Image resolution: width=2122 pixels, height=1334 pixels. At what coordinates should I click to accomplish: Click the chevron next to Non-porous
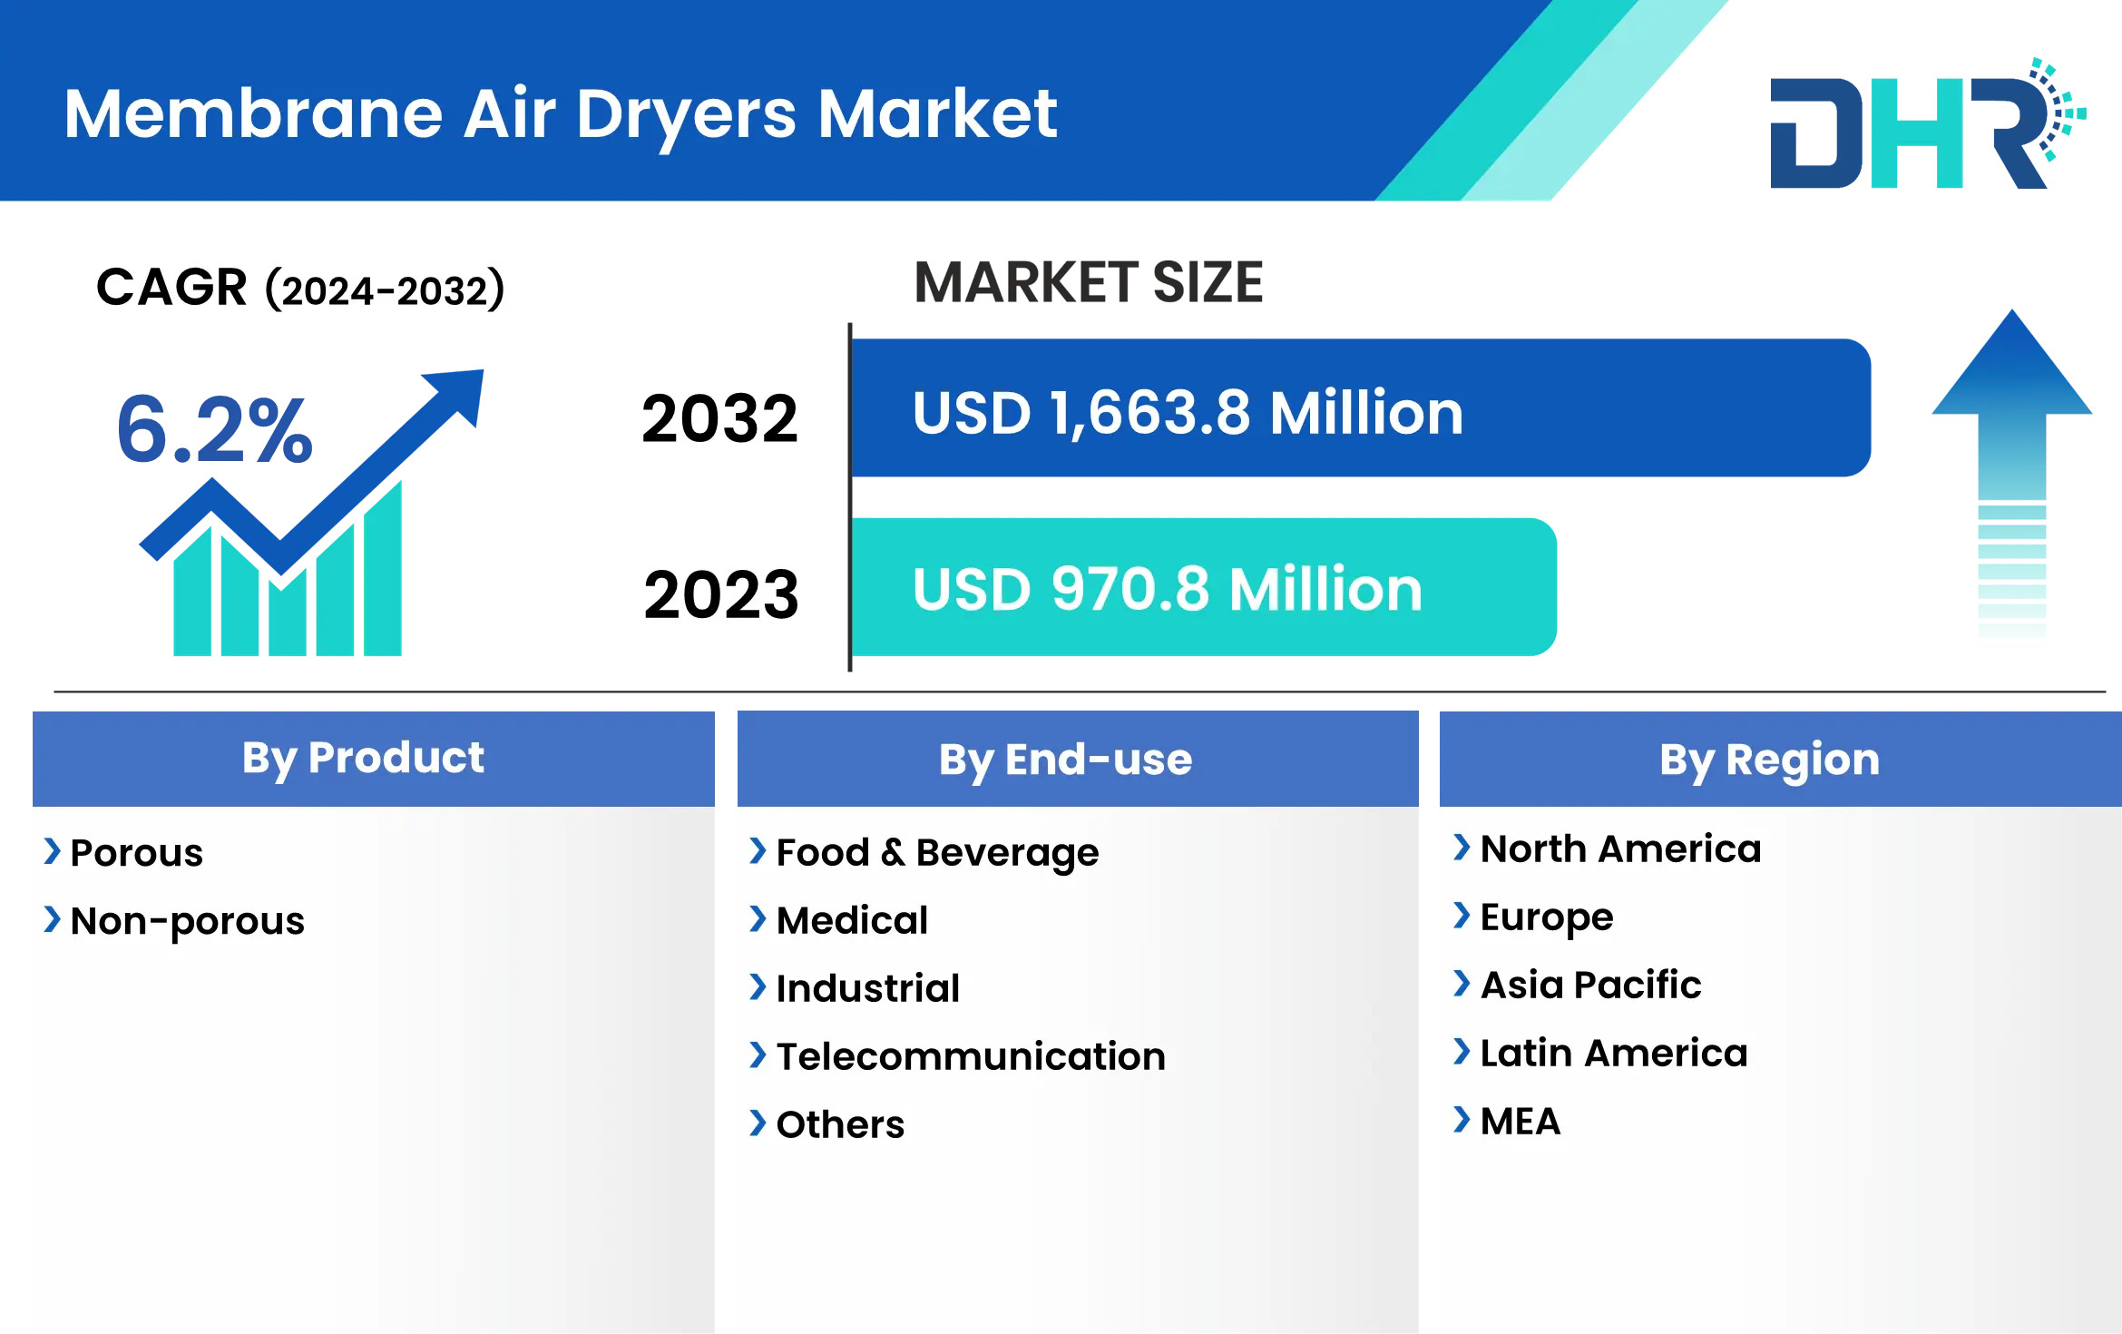tap(53, 919)
